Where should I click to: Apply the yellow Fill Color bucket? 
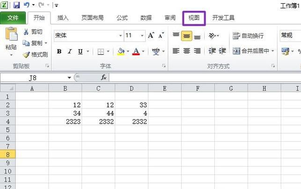point(121,51)
